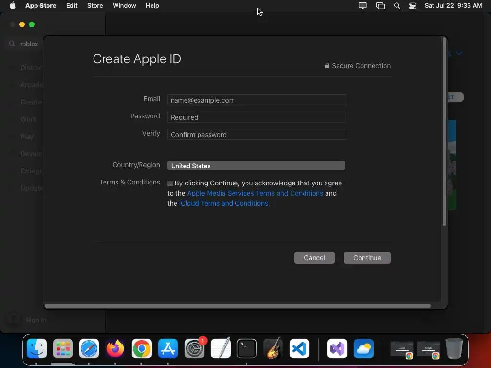Screen dimensions: 491x368
Task: Open the Country/Region dropdown showing United States
Action: (x=256, y=165)
